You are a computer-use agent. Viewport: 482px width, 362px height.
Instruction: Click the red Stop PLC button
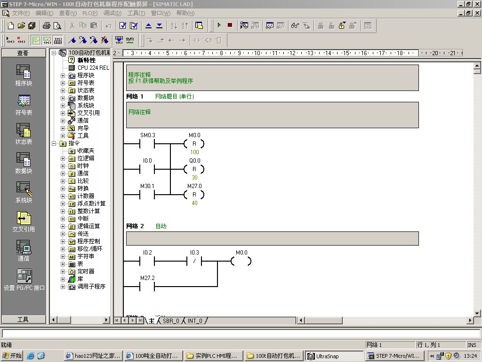tap(230, 25)
